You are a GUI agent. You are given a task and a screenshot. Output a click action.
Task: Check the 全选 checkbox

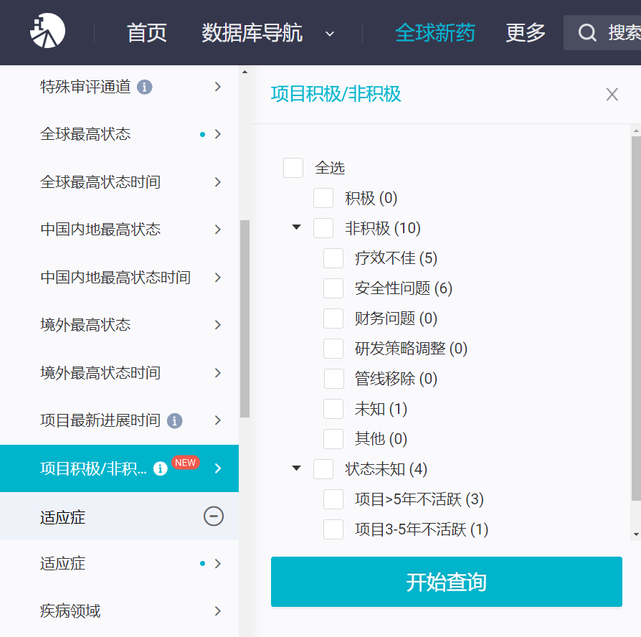[293, 168]
